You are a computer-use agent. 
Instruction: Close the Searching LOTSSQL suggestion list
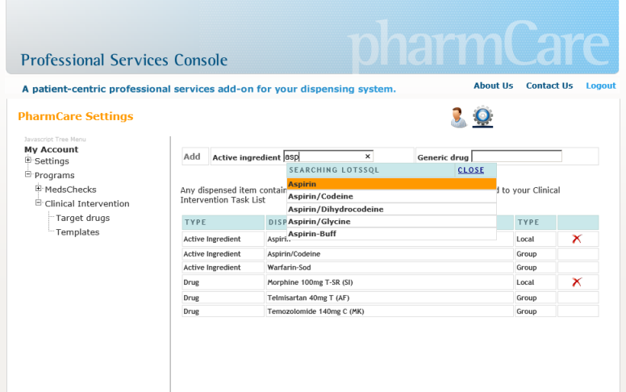pos(470,170)
